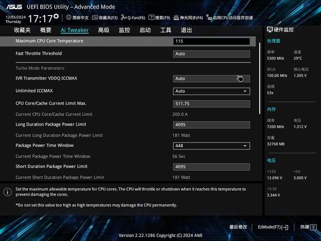Click 32768 MB capacity readout
This screenshot has width=321, height=241.
point(276,144)
